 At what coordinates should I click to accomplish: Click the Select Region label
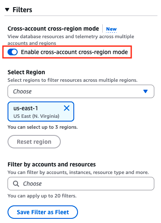pos(26,72)
